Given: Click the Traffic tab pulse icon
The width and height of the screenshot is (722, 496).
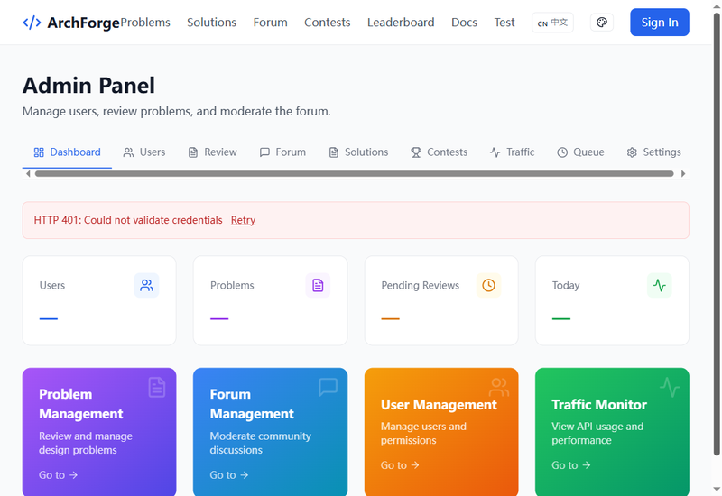Looking at the screenshot, I should click(x=495, y=152).
